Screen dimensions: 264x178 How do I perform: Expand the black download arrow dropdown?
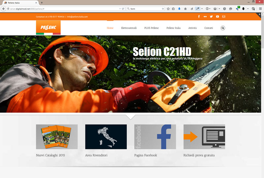(248, 9)
